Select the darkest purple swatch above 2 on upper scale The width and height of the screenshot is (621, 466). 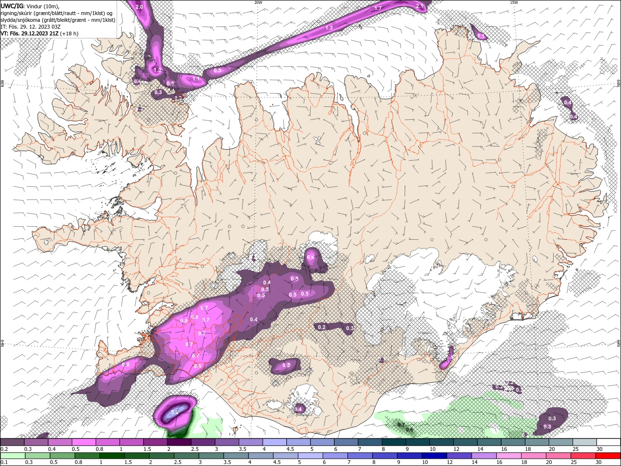tap(179, 442)
